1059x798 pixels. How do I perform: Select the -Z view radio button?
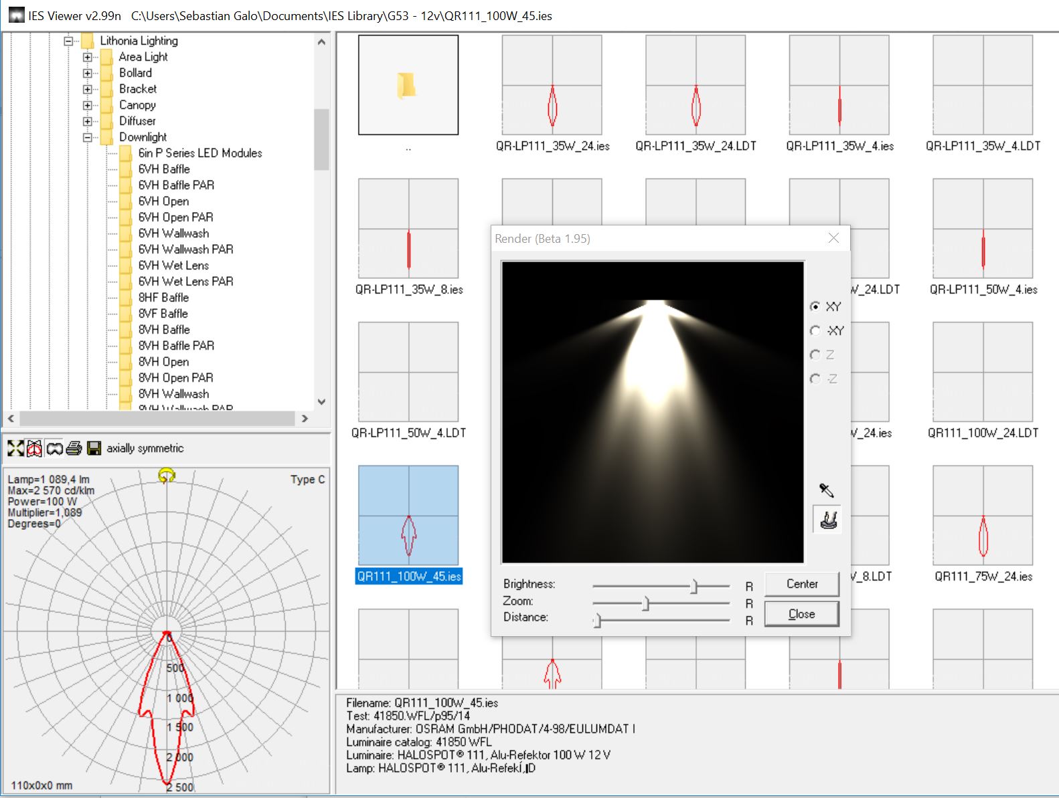point(815,379)
